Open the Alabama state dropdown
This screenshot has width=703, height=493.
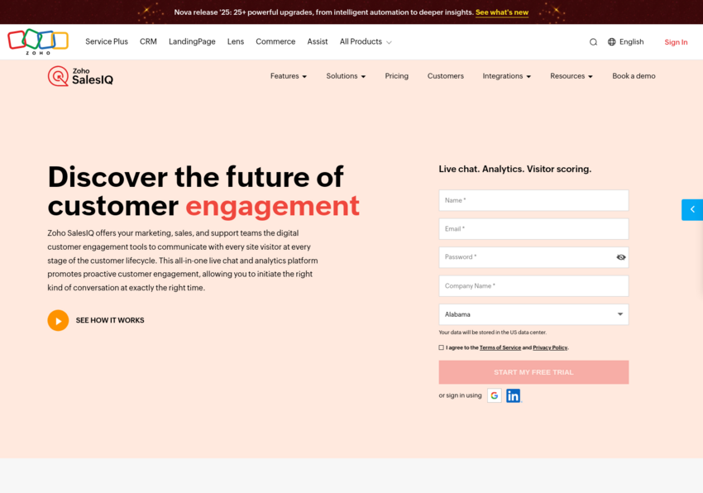click(x=533, y=314)
